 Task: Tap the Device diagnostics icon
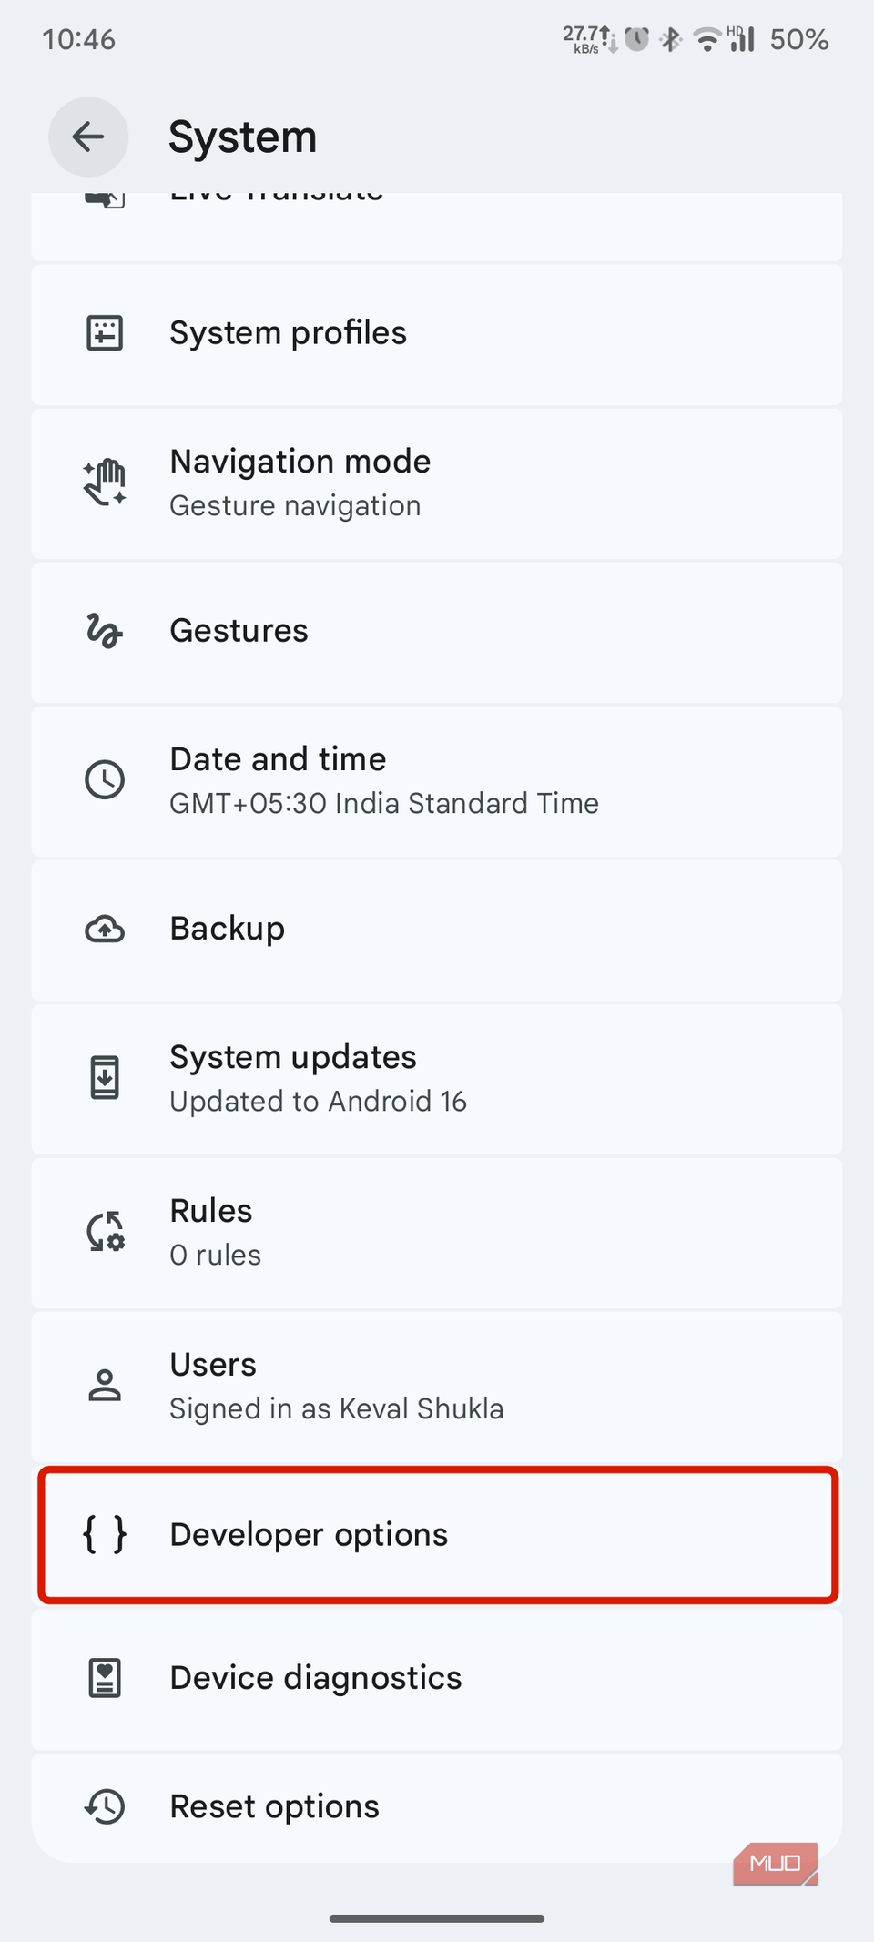pyautogui.click(x=105, y=1678)
